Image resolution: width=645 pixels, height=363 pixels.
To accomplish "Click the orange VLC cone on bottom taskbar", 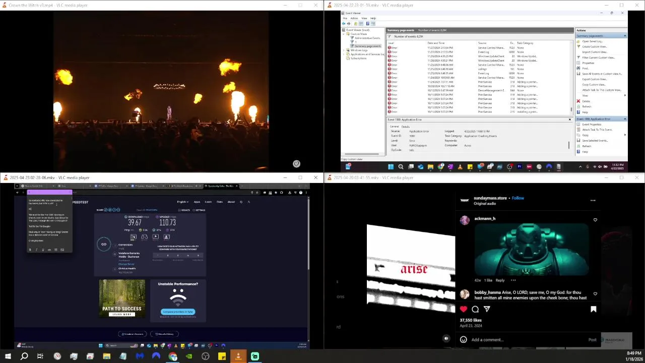I will [x=238, y=356].
